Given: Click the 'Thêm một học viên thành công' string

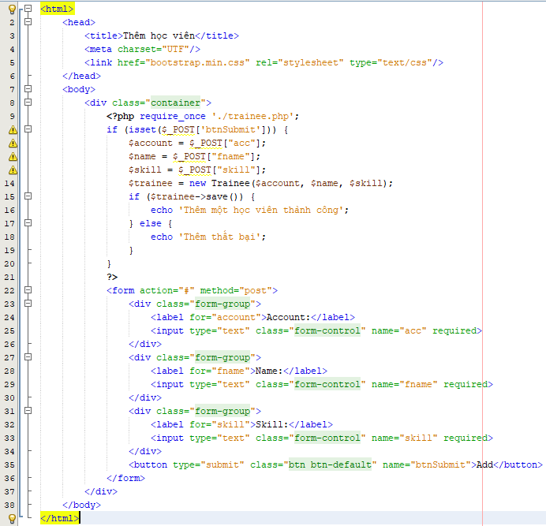Looking at the screenshot, I should pyautogui.click(x=261, y=211).
